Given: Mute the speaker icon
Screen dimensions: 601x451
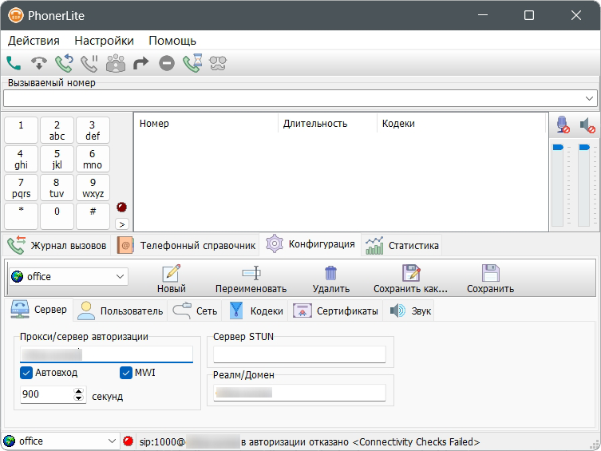Looking at the screenshot, I should (x=587, y=125).
